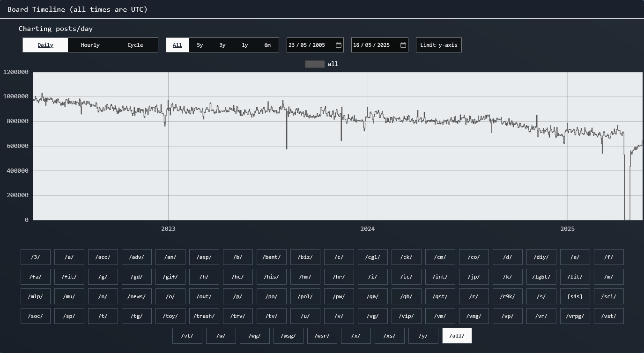644x353 pixels.
Task: Switch to Hourly chart mode
Action: coord(90,45)
